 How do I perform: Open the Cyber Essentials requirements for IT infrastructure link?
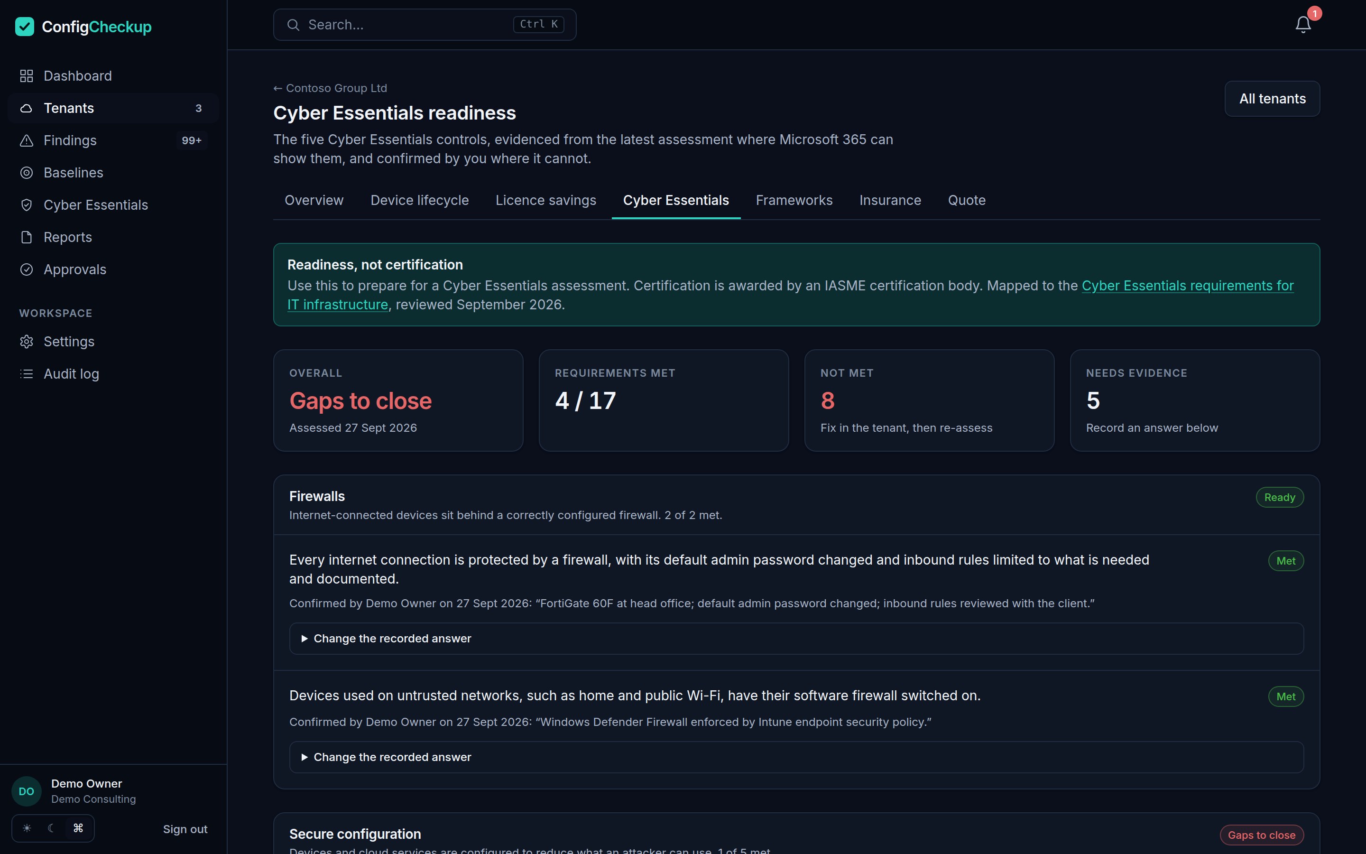tap(1188, 286)
